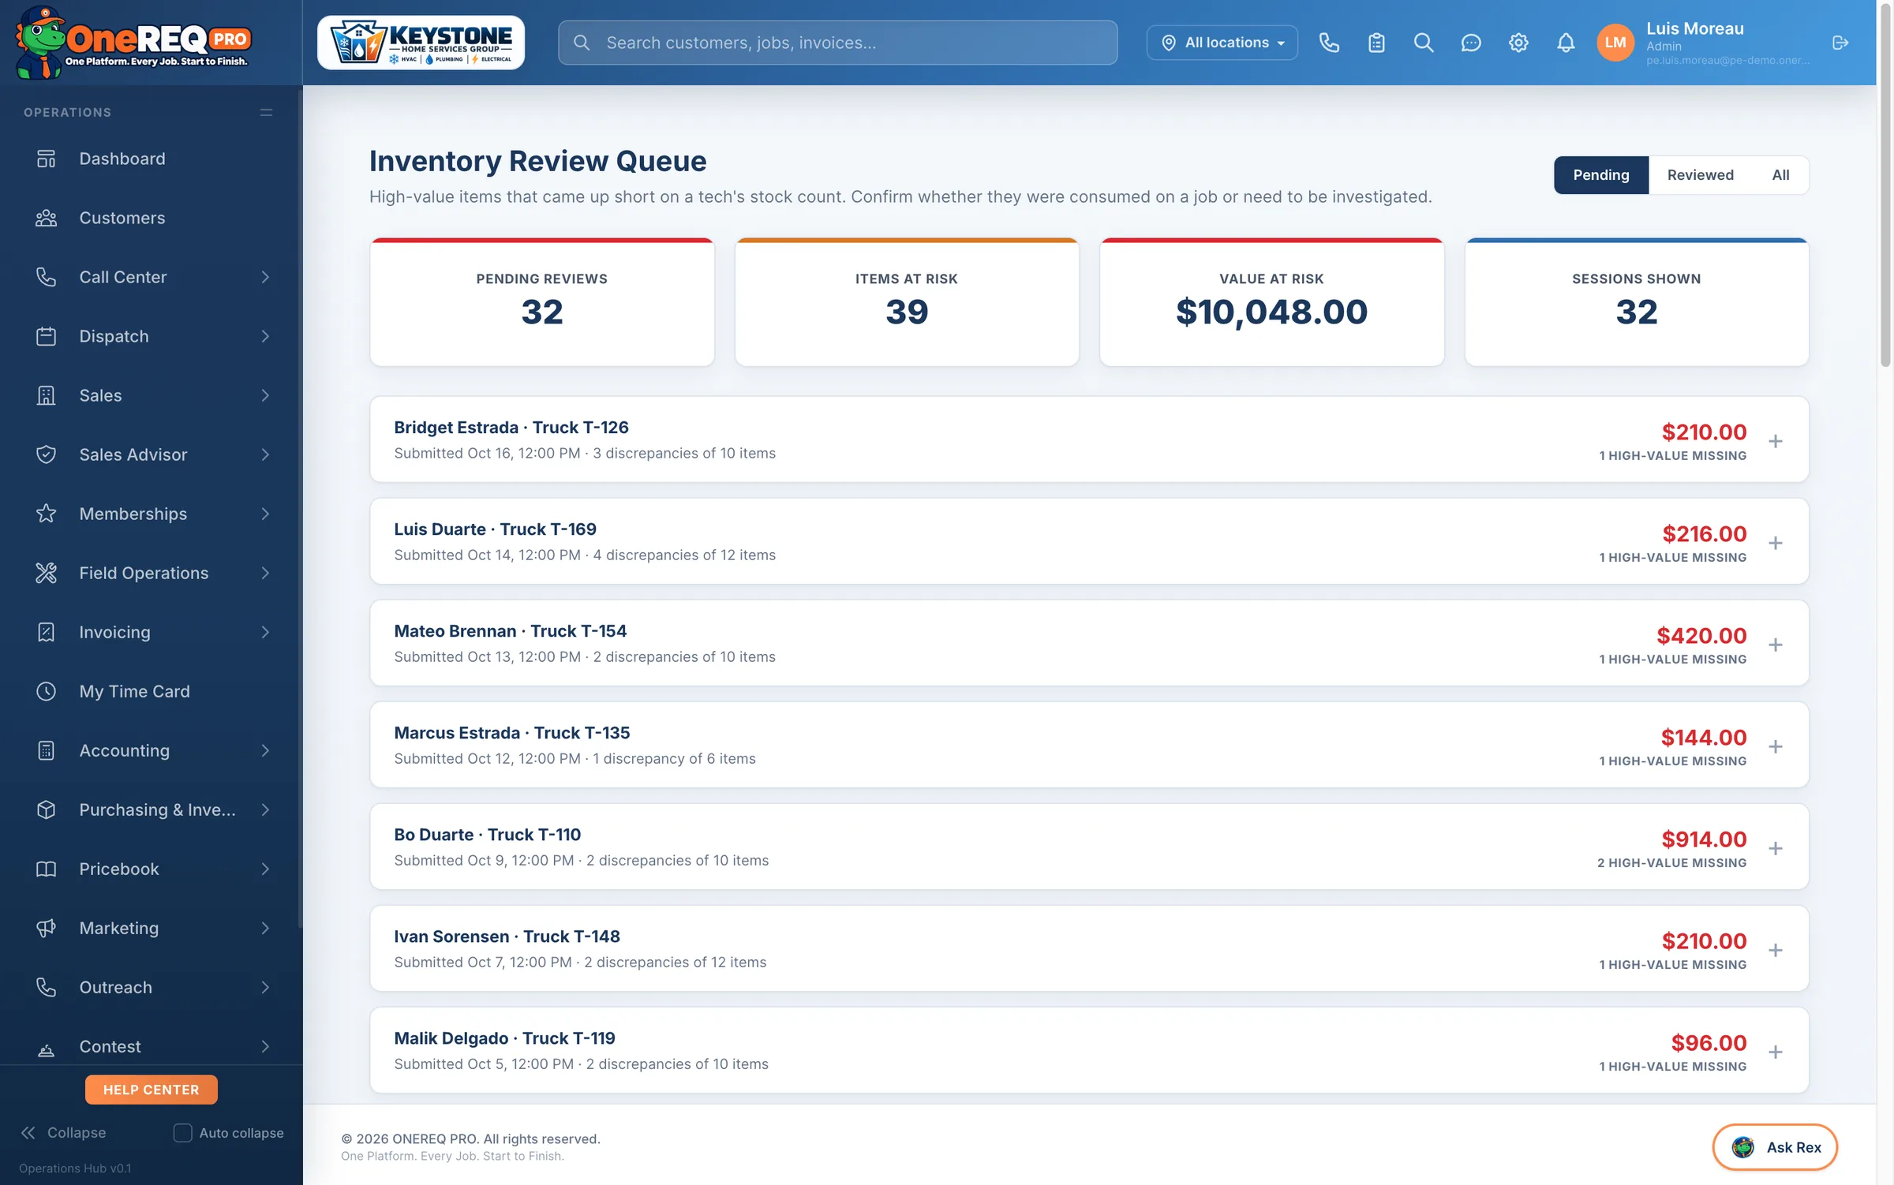Click the Memberships star icon
This screenshot has width=1894, height=1185.
(x=47, y=514)
